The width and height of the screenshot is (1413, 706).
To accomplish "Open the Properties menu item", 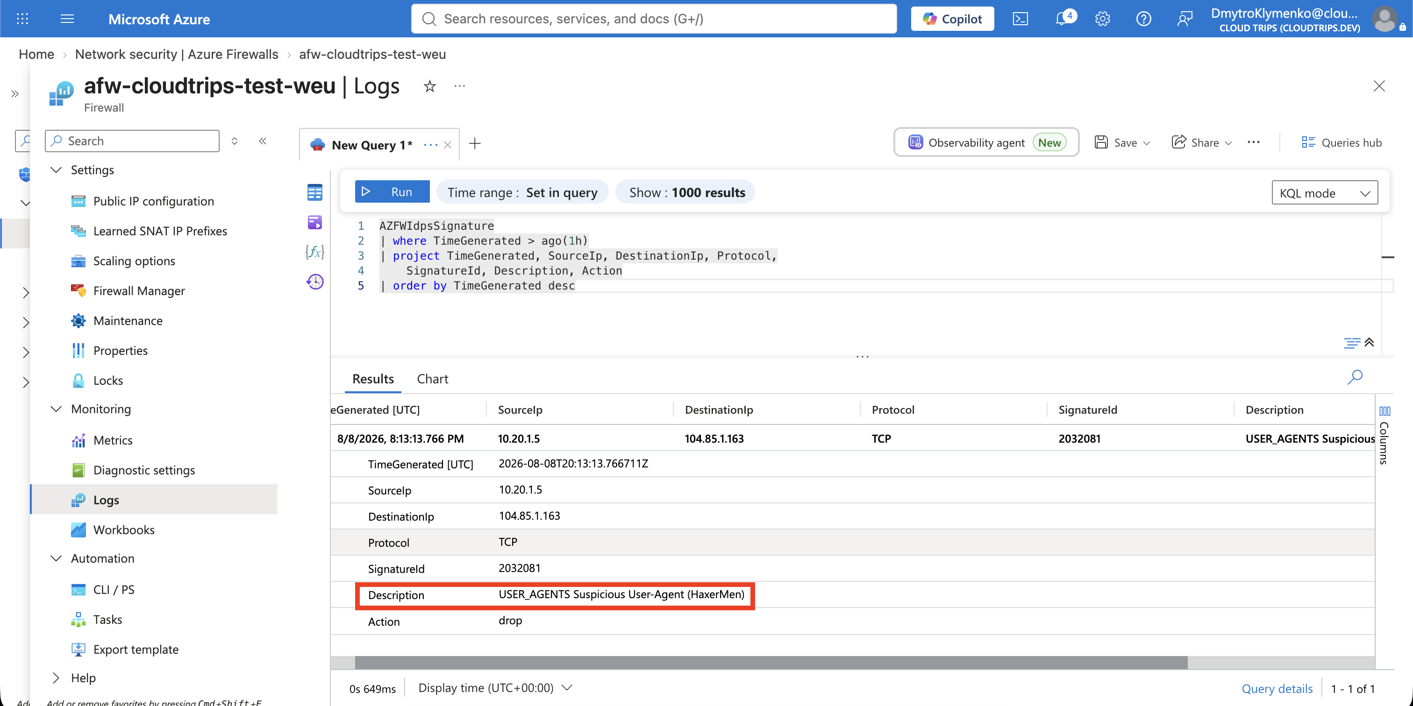I will click(x=121, y=350).
